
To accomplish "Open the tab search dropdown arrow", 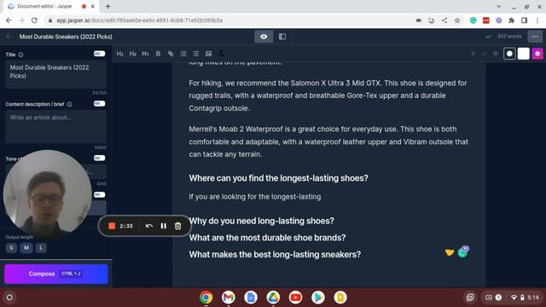I will pos(498,6).
